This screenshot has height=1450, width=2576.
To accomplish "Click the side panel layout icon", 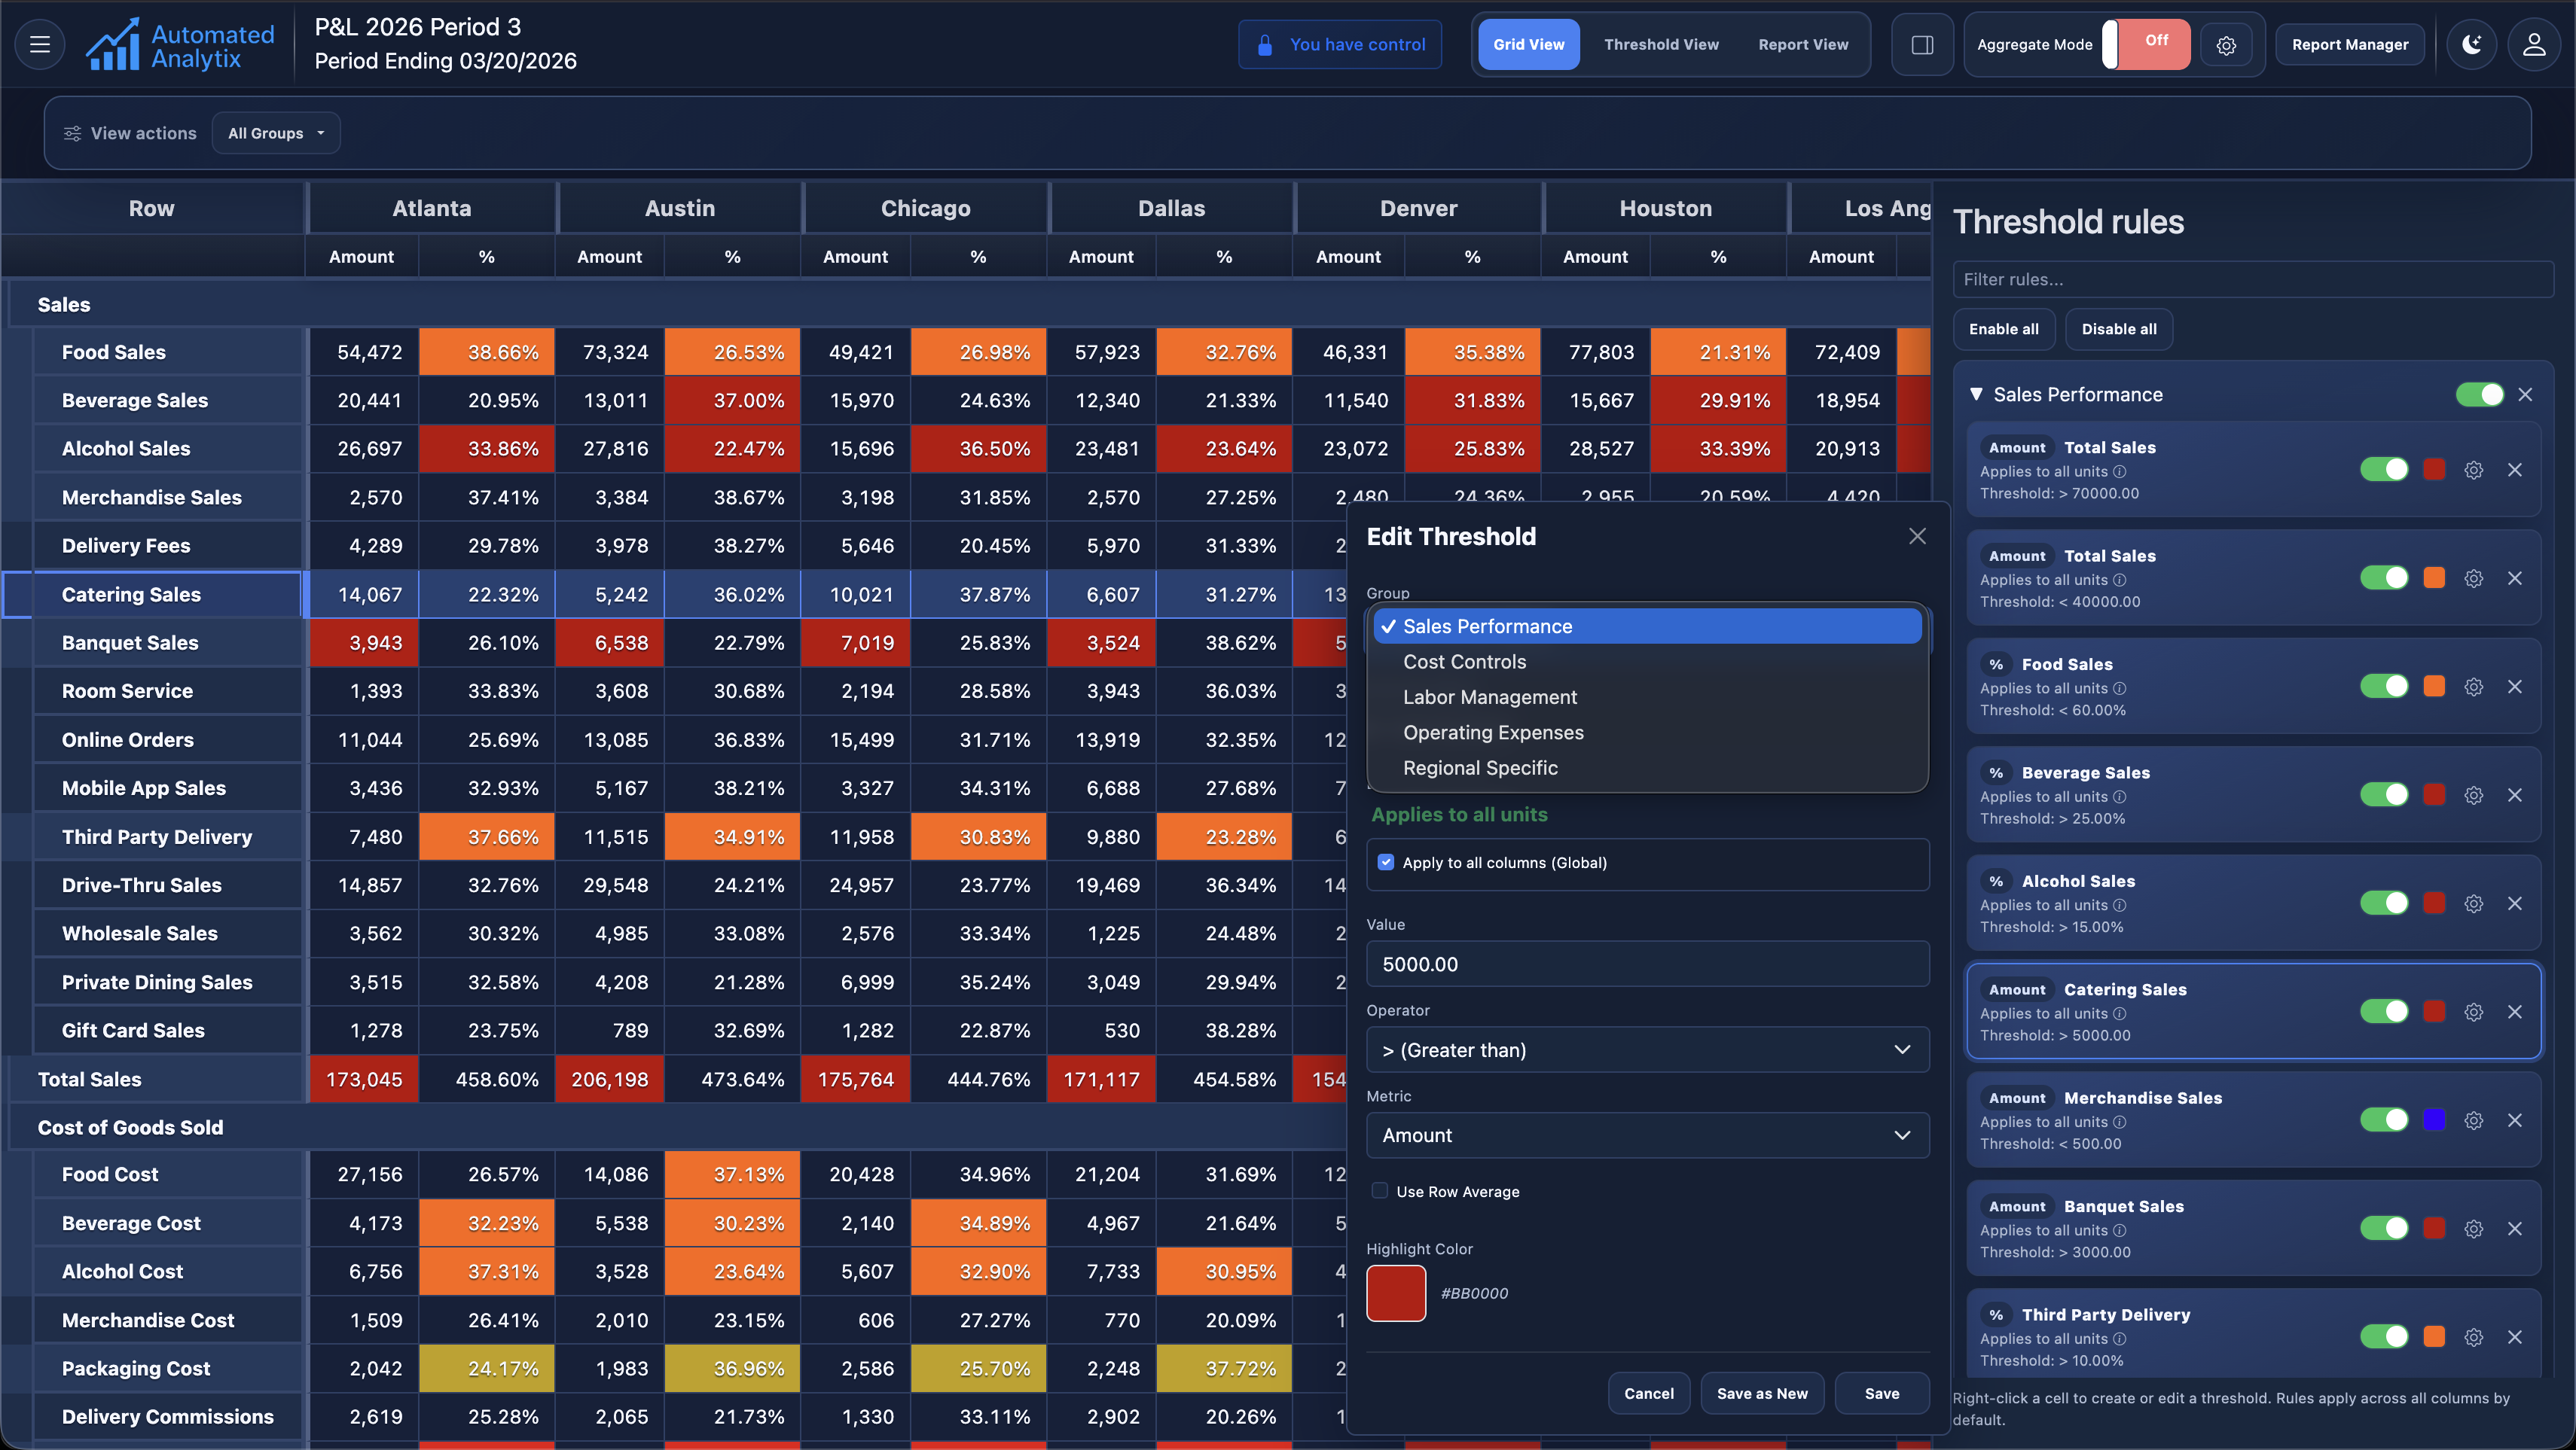I will (1922, 44).
